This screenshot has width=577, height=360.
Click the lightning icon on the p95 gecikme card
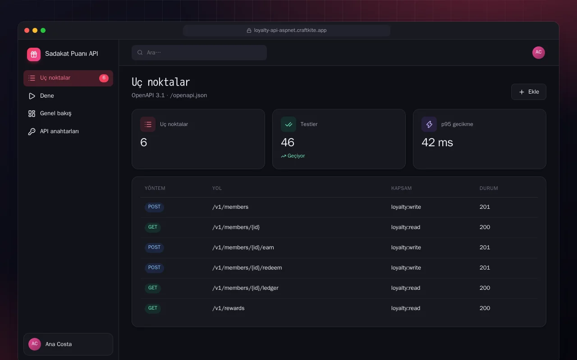pyautogui.click(x=429, y=124)
